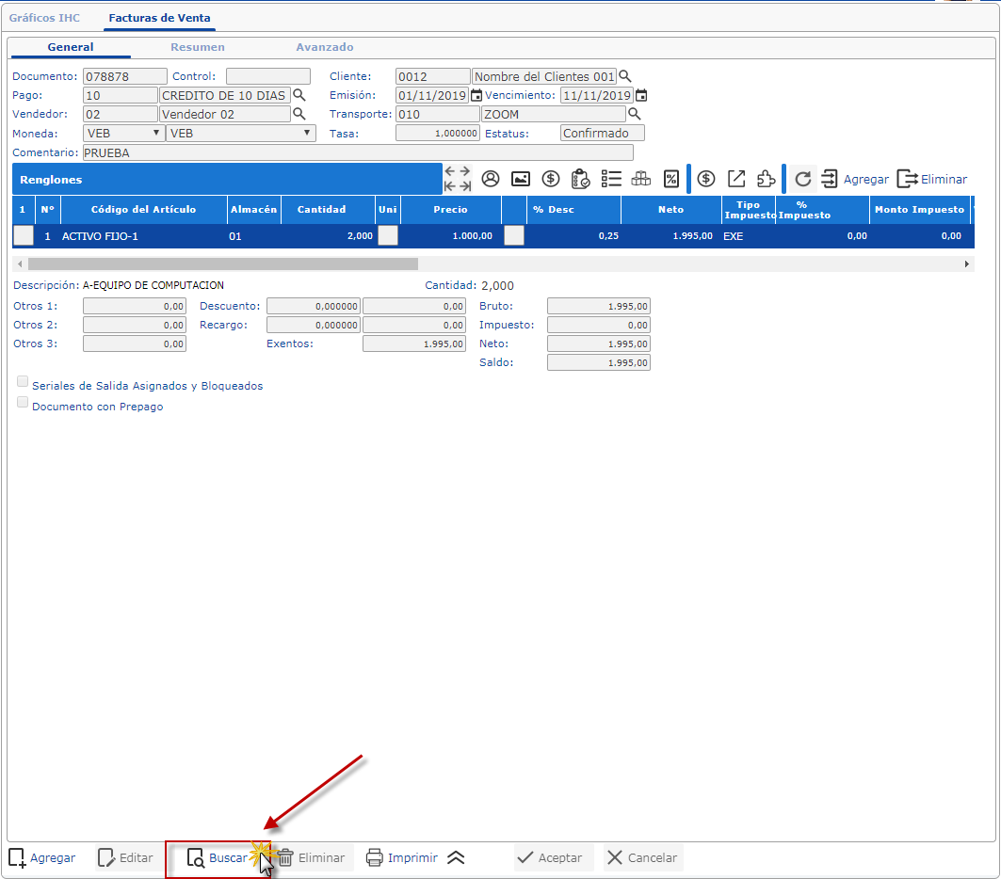Click the clipboard check icon in Renglones toolbar
1001x879 pixels.
580,179
